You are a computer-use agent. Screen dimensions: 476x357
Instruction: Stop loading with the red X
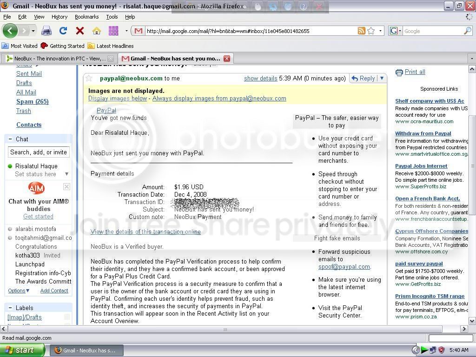point(80,31)
